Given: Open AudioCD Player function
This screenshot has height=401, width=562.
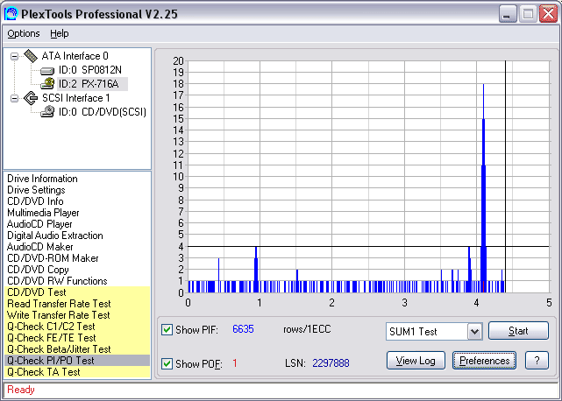Looking at the screenshot, I should pyautogui.click(x=39, y=224).
